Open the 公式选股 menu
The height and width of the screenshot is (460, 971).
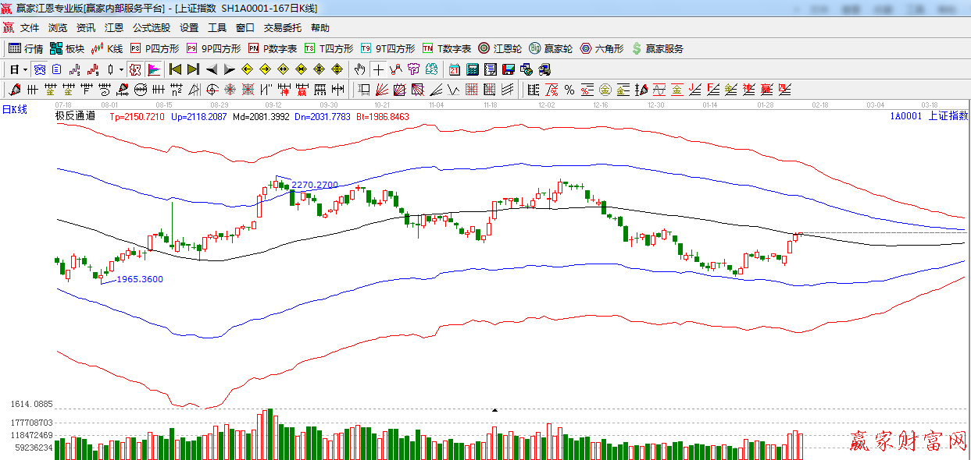[x=151, y=27]
